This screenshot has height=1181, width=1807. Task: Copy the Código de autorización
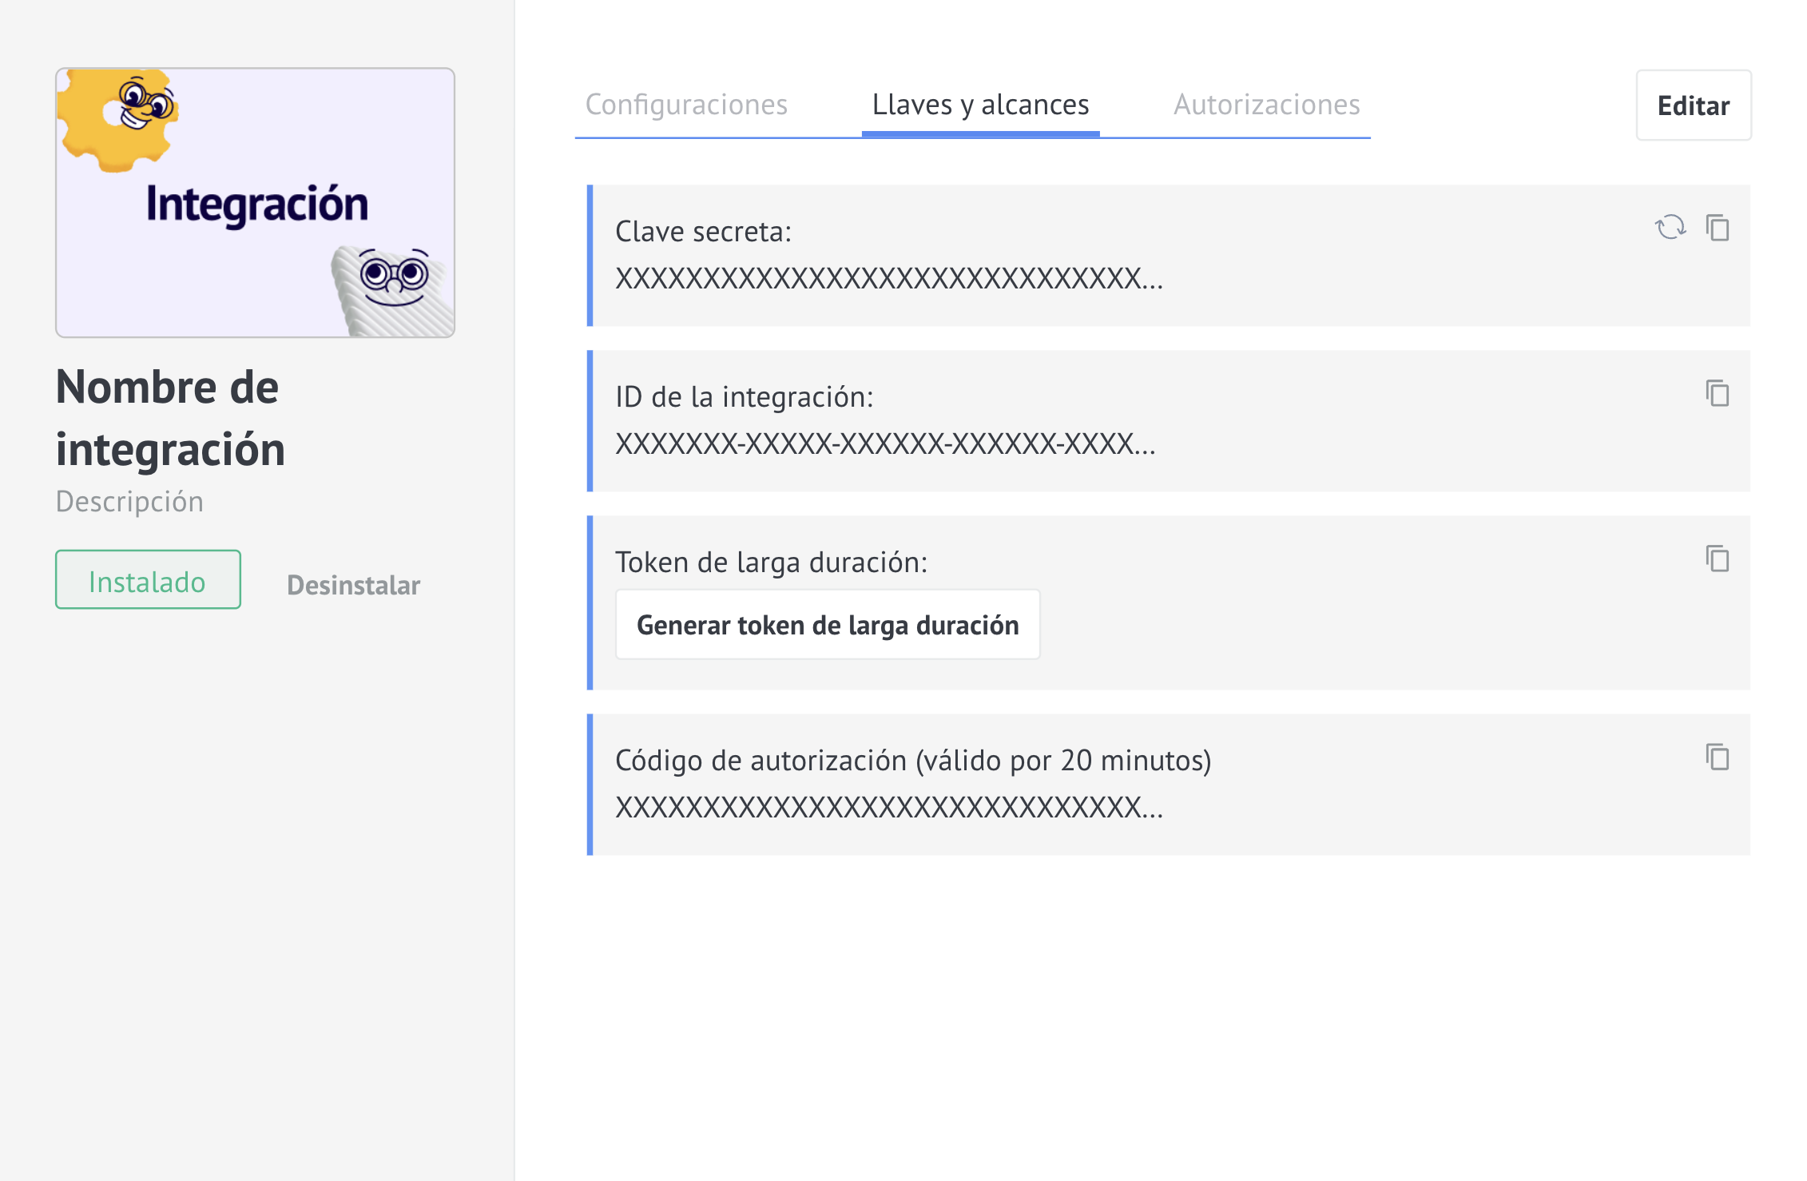[1718, 757]
